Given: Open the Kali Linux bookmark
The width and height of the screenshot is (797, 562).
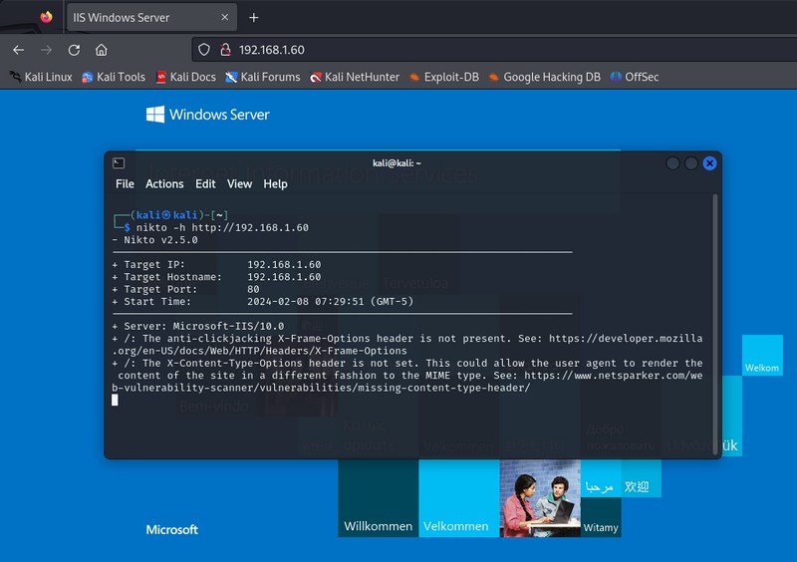Looking at the screenshot, I should (x=41, y=77).
